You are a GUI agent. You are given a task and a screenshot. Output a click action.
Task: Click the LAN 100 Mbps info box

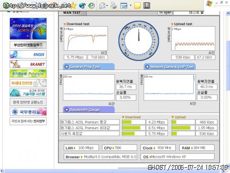pos(81,148)
